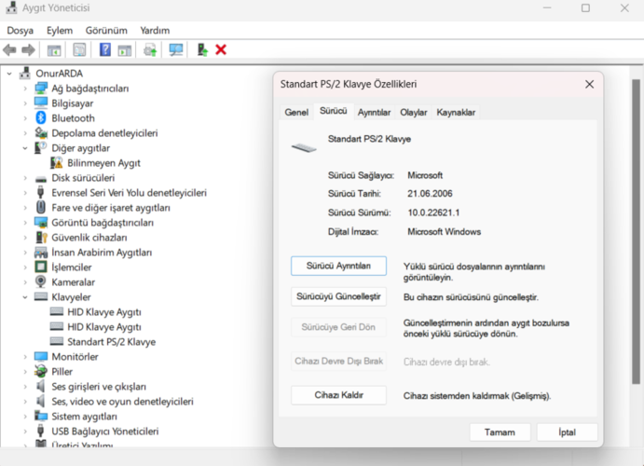Screen dimensions: 644x466
Task: Expand Ses, video ve oyun denetleyicileri
Action: point(25,401)
